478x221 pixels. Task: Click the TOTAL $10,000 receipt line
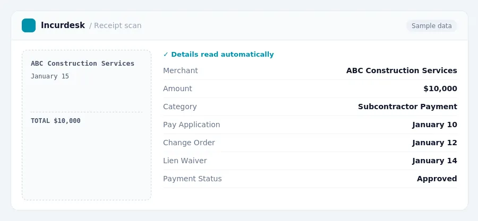[x=55, y=121]
